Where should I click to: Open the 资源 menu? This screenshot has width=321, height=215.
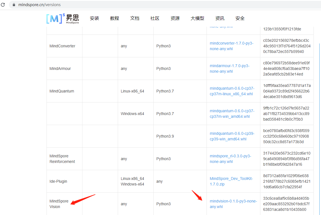[x=175, y=18]
